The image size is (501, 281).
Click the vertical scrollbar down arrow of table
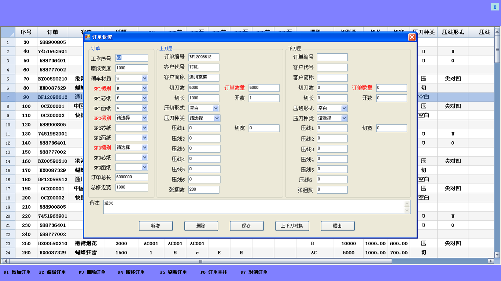[497, 255]
